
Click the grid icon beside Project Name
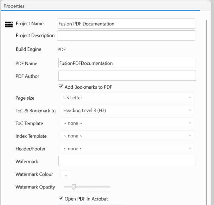[9, 24]
